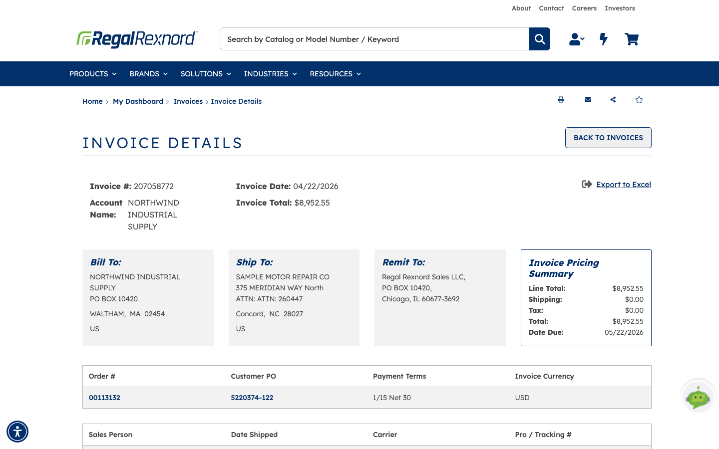The image size is (719, 449).
Task: Open the Careers link
Action: click(x=584, y=8)
